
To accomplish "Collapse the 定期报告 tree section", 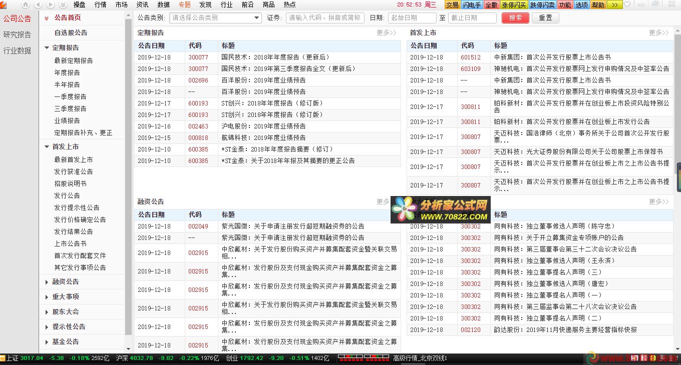I will [x=47, y=48].
